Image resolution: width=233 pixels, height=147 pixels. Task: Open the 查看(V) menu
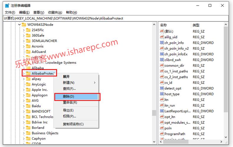(x=39, y=12)
